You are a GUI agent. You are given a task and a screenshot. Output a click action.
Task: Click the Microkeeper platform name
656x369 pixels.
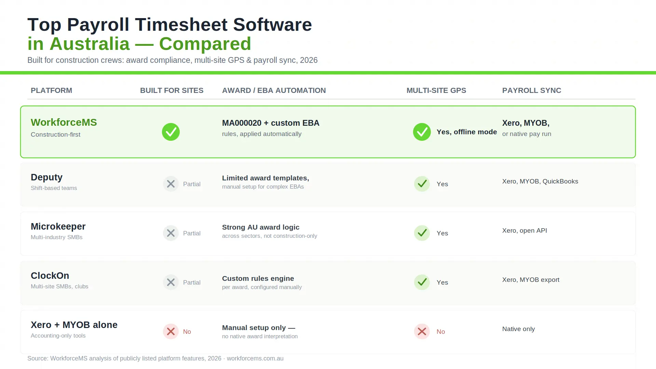point(58,227)
